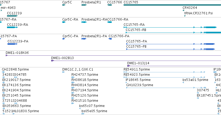Screen dimensions: 221x115
Task: Select the bs65c07.5prime EST marker
Action: (80, 108)
